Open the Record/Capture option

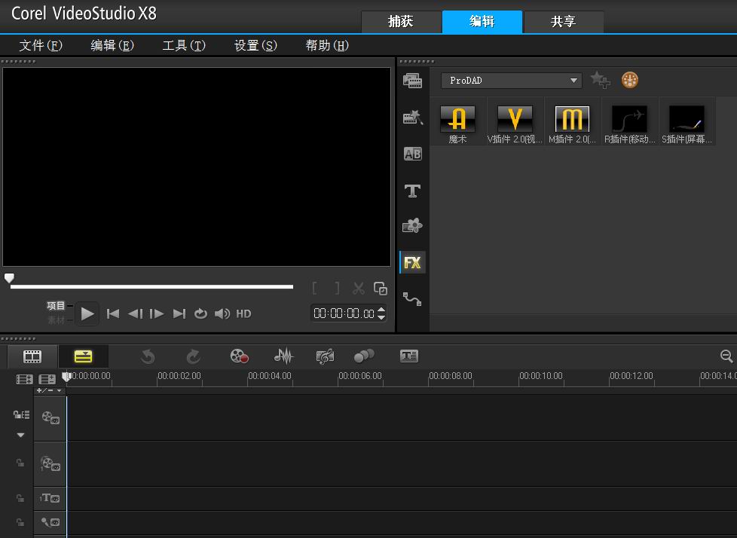tap(239, 356)
